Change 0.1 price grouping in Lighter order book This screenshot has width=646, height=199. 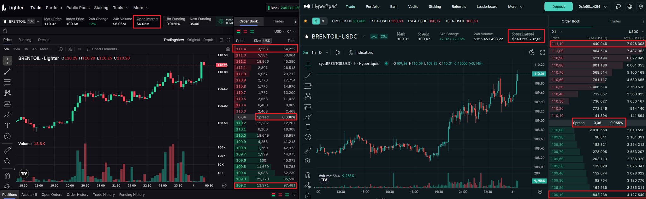[x=292, y=31]
